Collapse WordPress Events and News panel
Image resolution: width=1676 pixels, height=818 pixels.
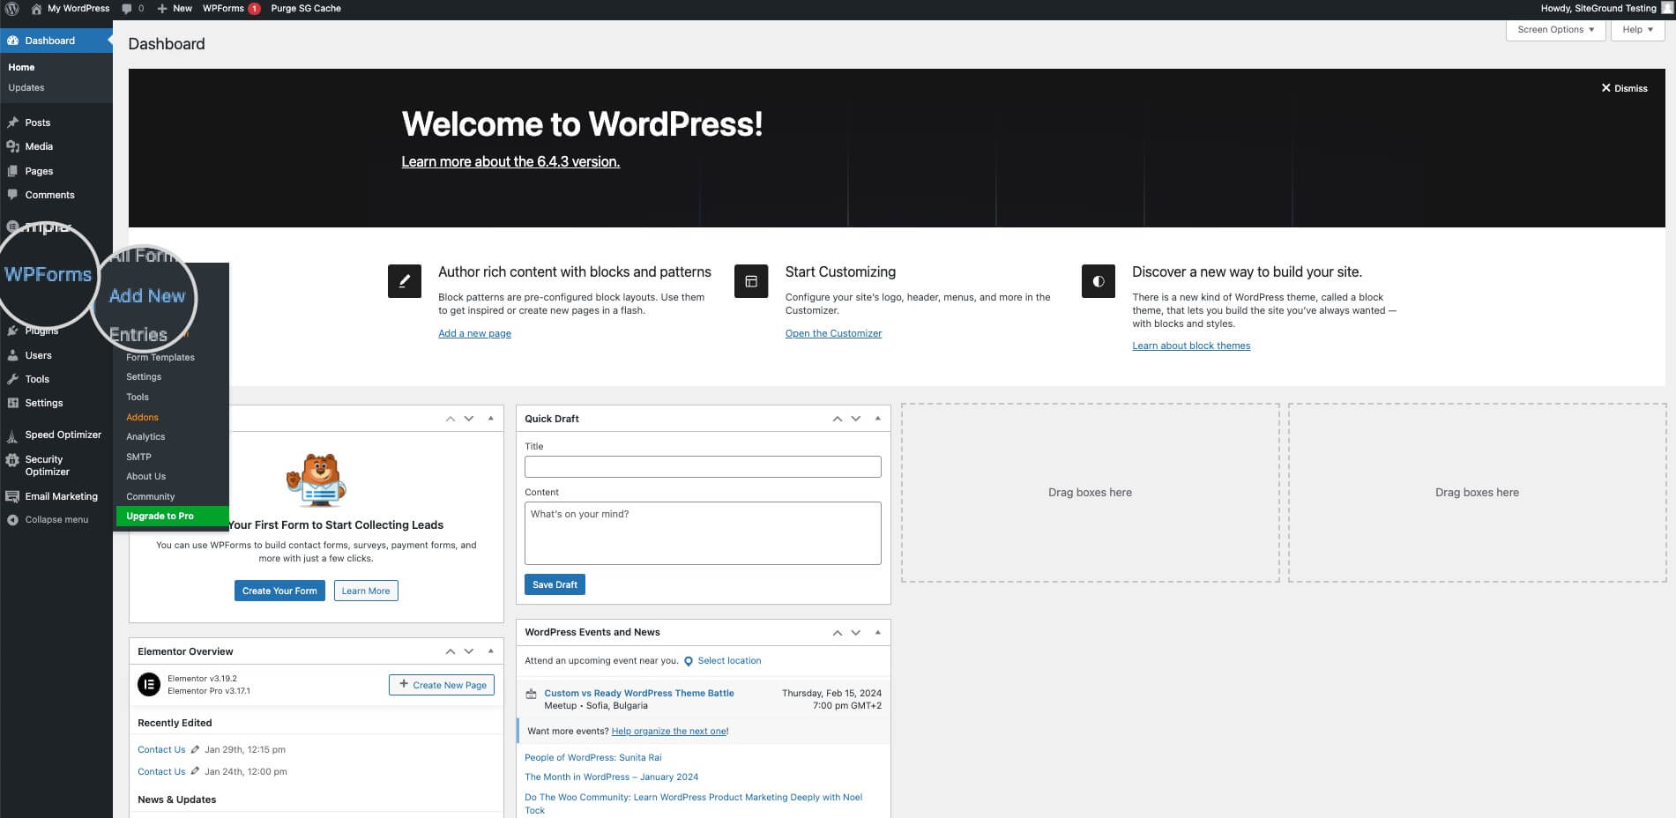point(878,632)
